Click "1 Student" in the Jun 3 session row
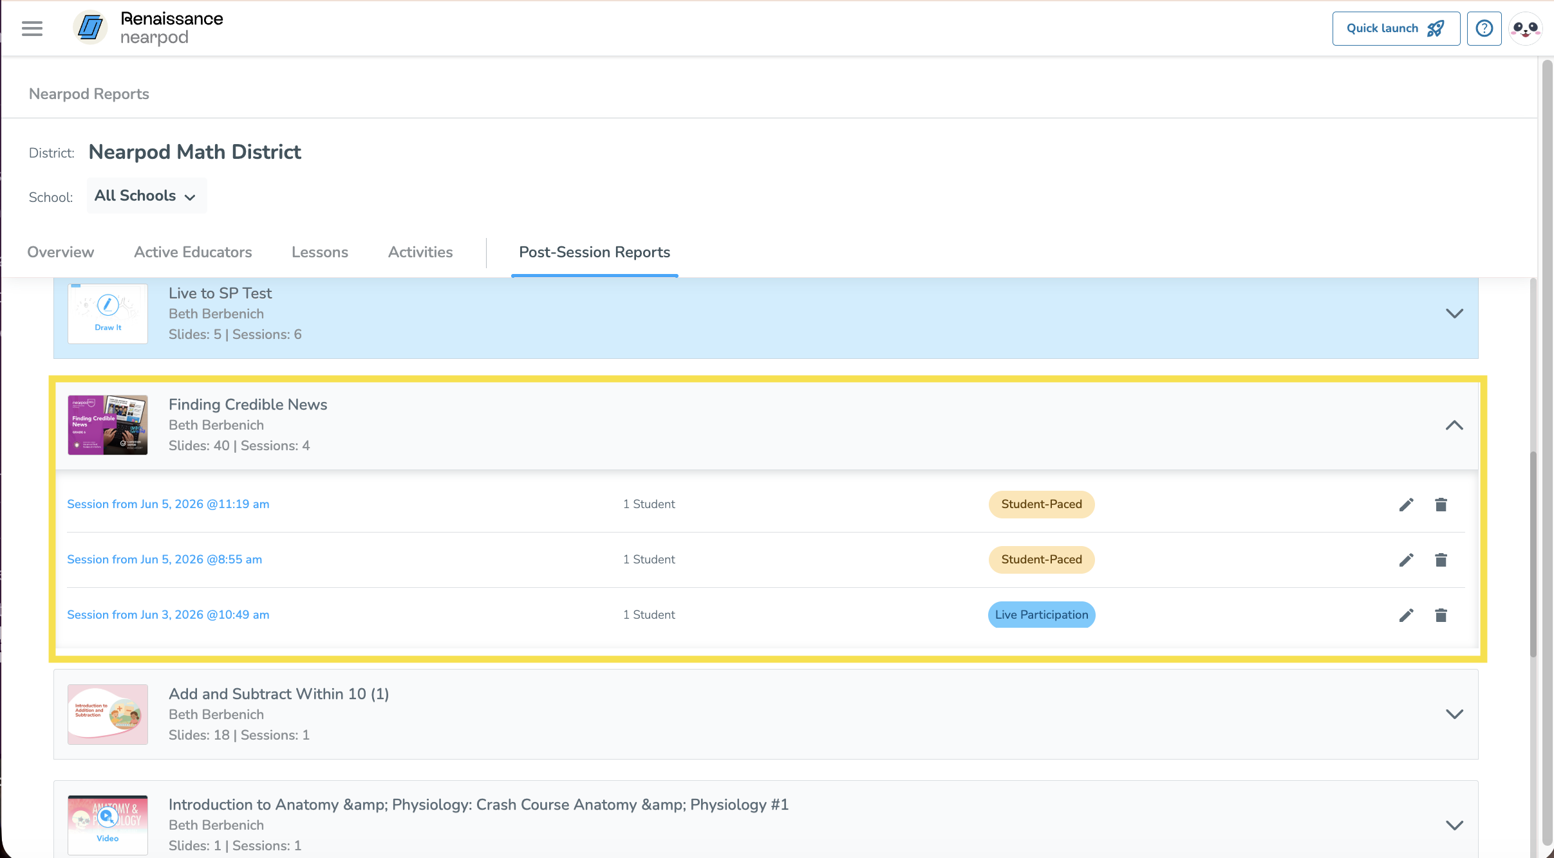 [649, 615]
